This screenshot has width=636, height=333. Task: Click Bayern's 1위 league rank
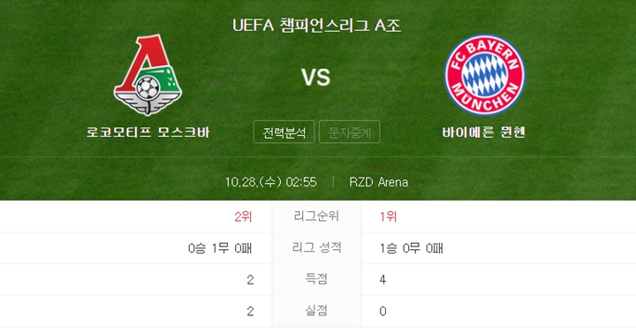(388, 216)
